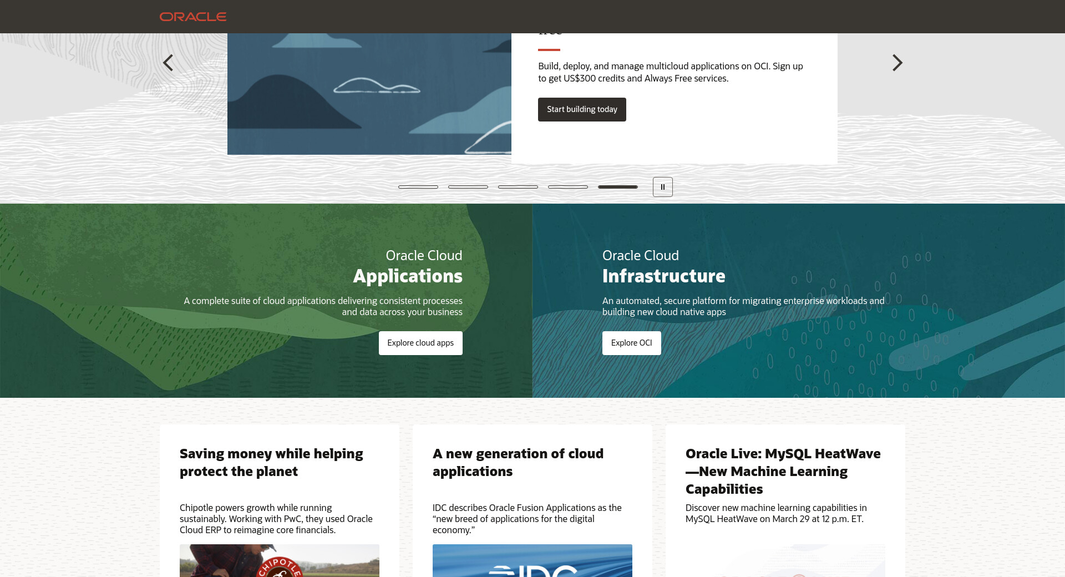The width and height of the screenshot is (1065, 577).
Task: Click Start building today button
Action: tap(582, 109)
